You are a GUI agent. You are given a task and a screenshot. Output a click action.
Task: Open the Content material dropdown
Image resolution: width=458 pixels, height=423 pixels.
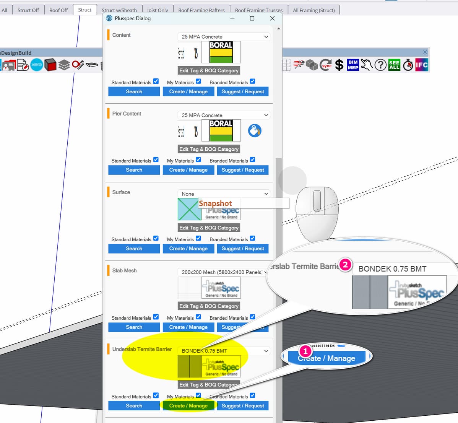click(224, 37)
